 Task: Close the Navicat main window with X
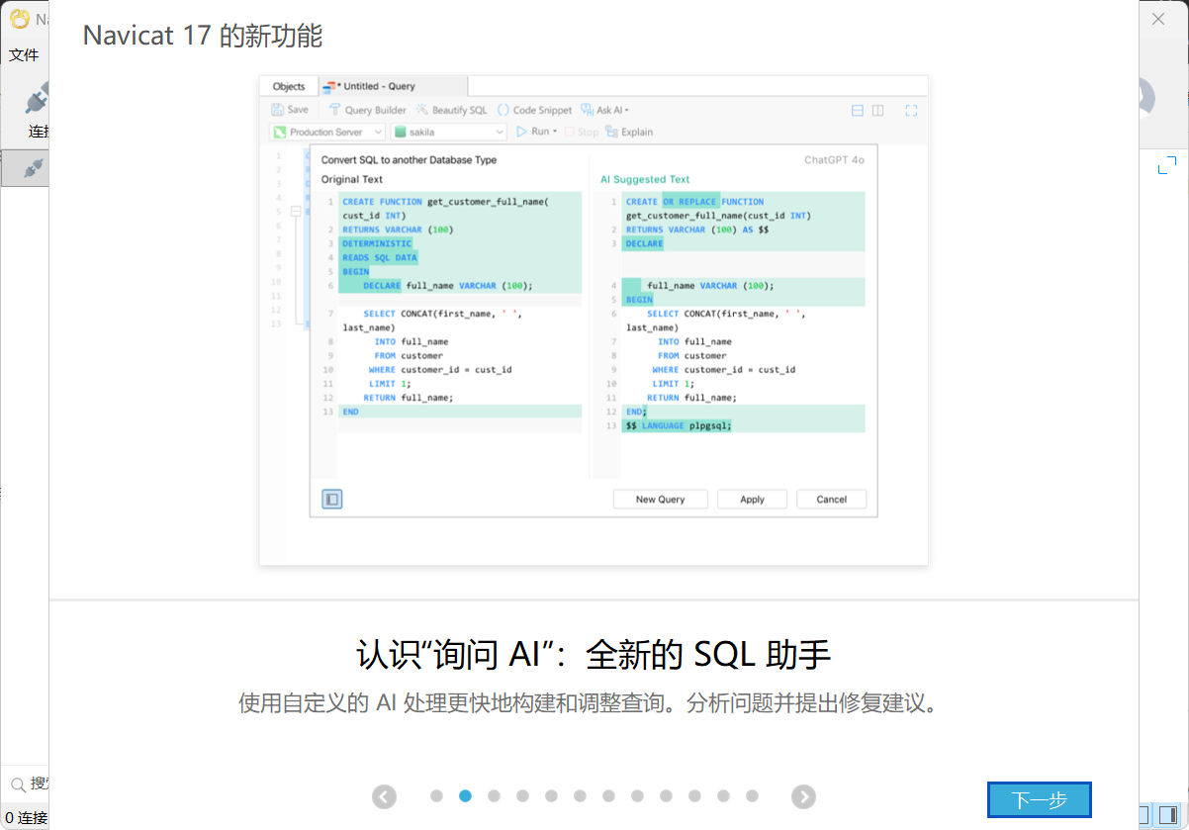click(1158, 19)
